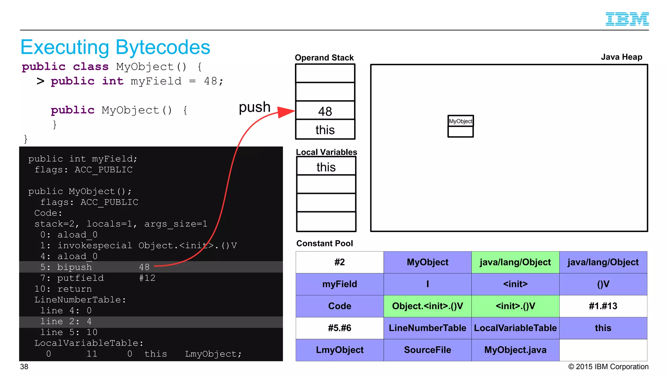
Task: Select the blue 'java/lang/Object' cell
Action: click(603, 262)
